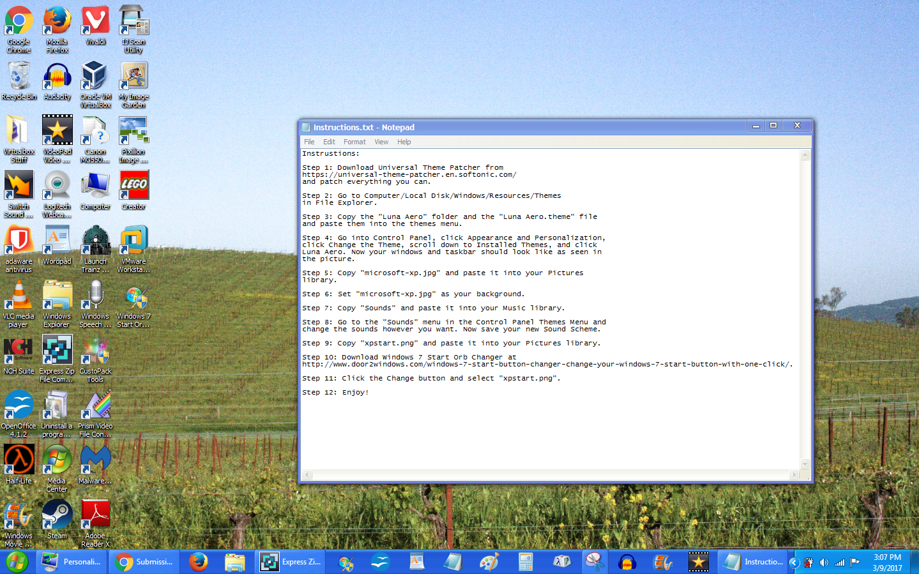The width and height of the screenshot is (919, 574).
Task: Open the OpenOffice 4.1.2 desktop icon
Action: point(19,414)
